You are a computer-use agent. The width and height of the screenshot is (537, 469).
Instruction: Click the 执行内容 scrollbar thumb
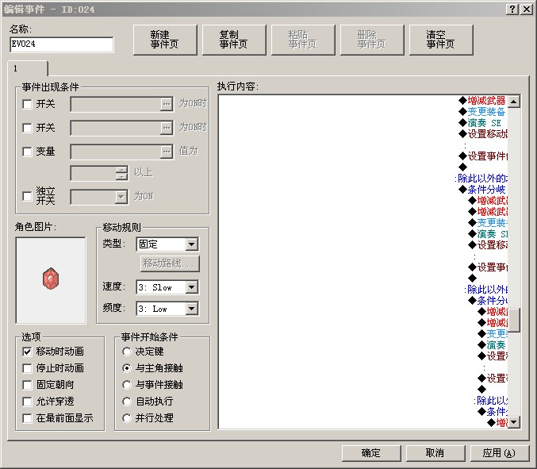point(514,320)
